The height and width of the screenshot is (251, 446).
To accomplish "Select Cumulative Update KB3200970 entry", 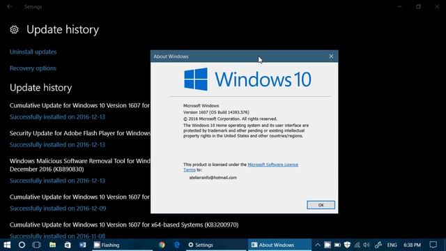I will click(x=124, y=225).
